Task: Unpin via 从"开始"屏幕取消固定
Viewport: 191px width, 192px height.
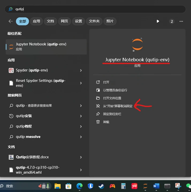Action: click(x=114, y=106)
